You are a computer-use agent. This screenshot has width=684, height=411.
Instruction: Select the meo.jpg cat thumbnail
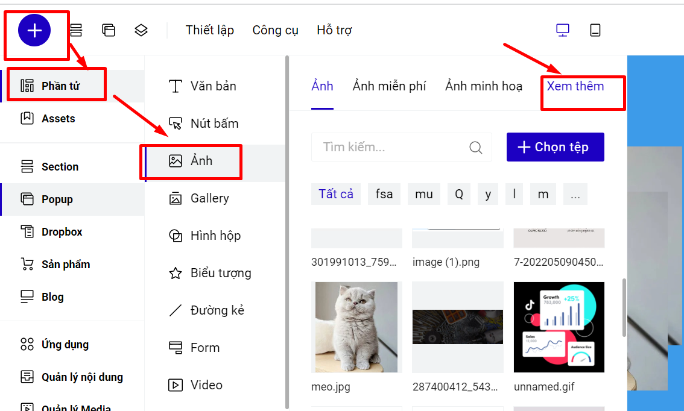tap(356, 327)
